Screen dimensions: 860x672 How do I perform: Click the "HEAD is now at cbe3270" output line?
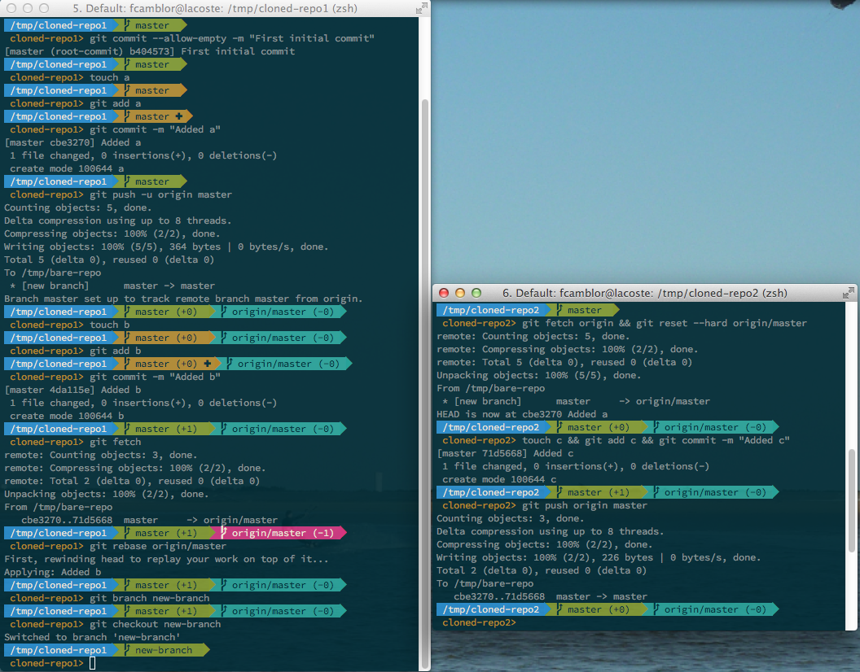522,414
